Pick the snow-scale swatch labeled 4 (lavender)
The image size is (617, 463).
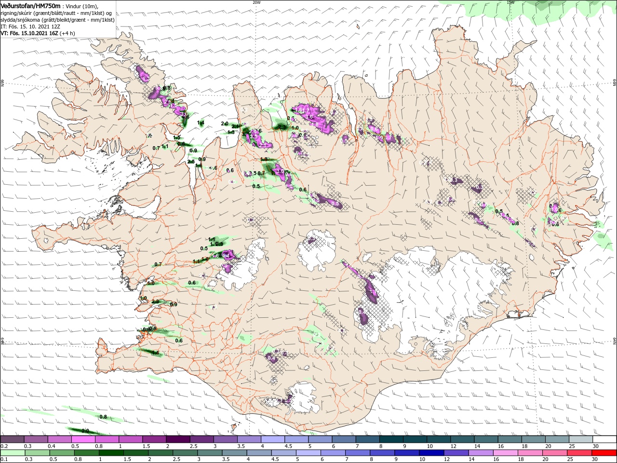coord(272,439)
